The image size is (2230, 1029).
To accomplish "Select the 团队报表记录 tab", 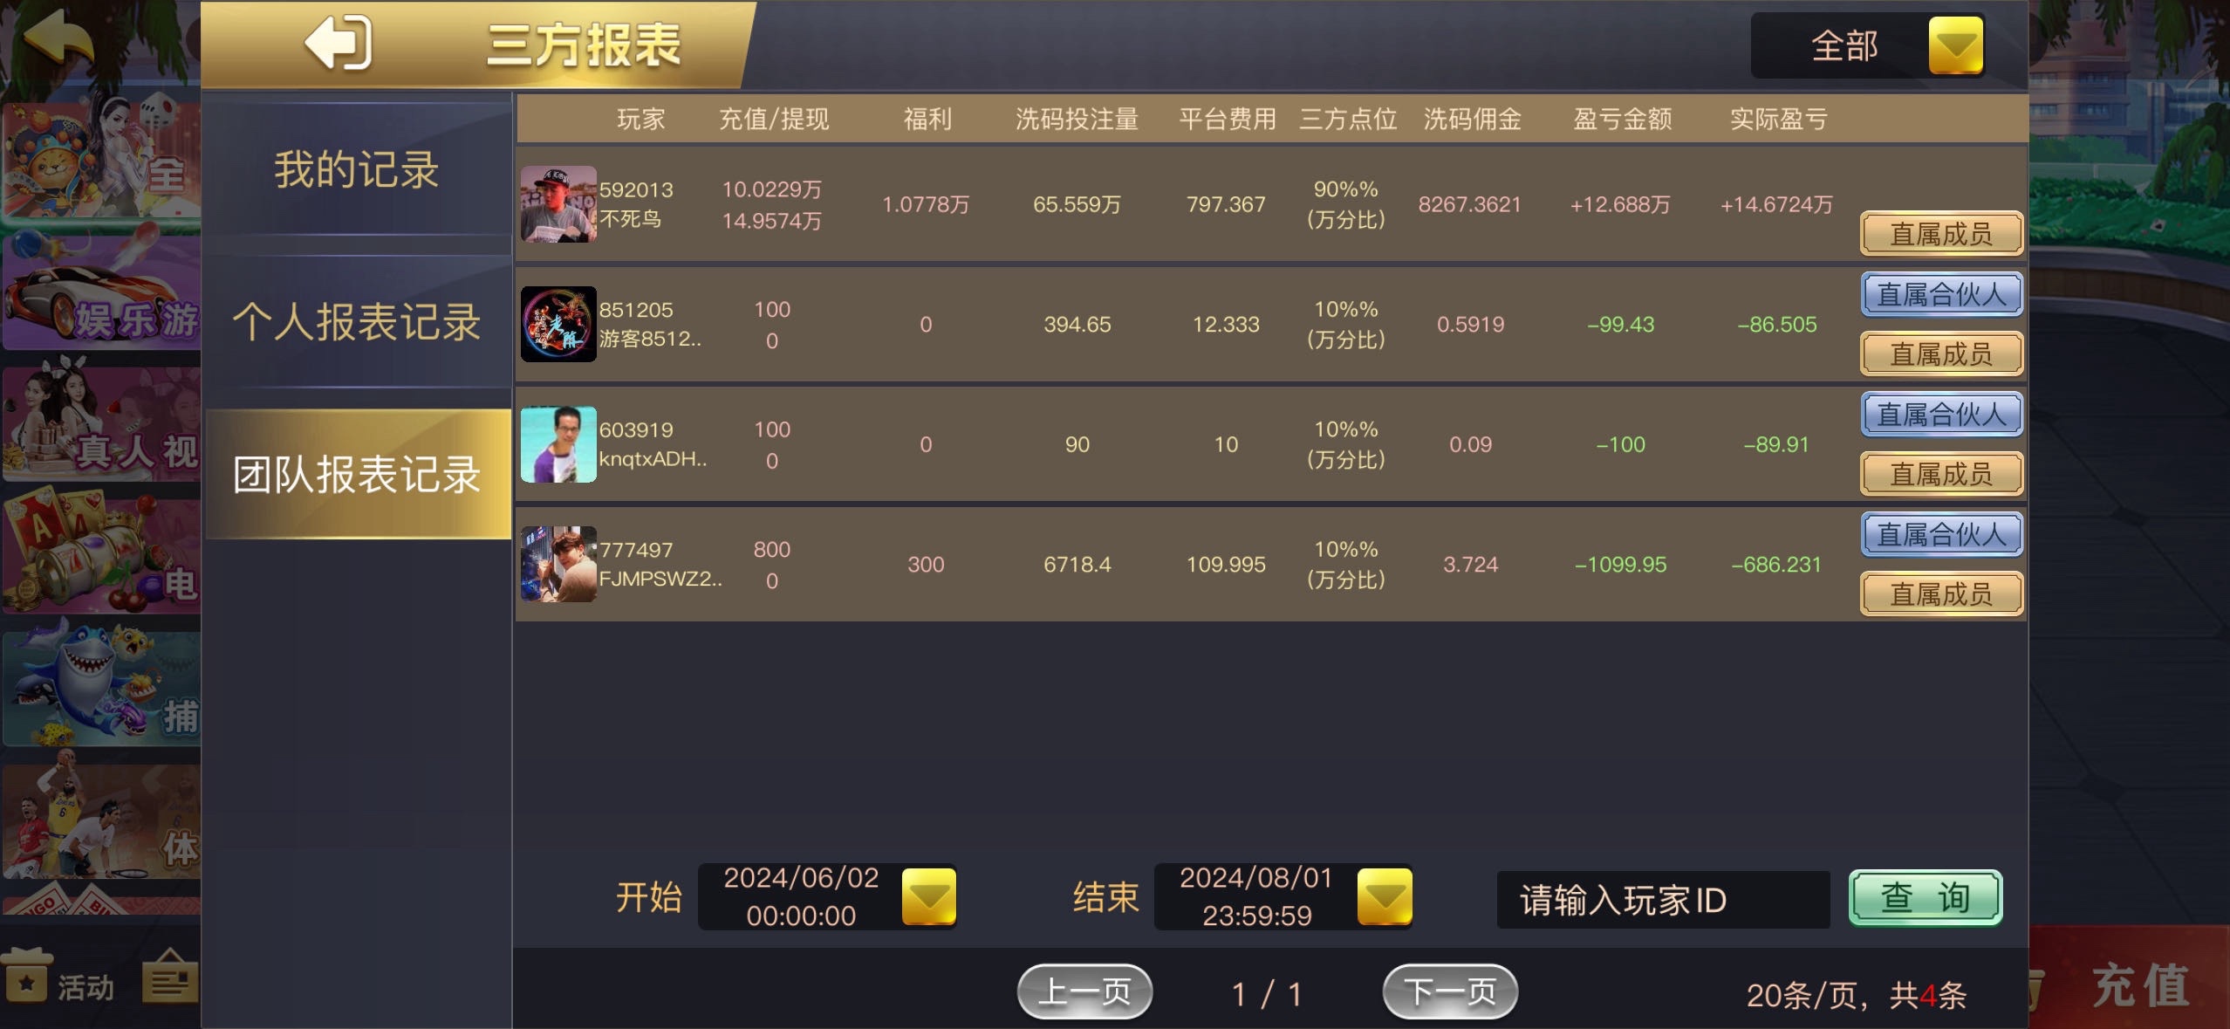I will 357,474.
